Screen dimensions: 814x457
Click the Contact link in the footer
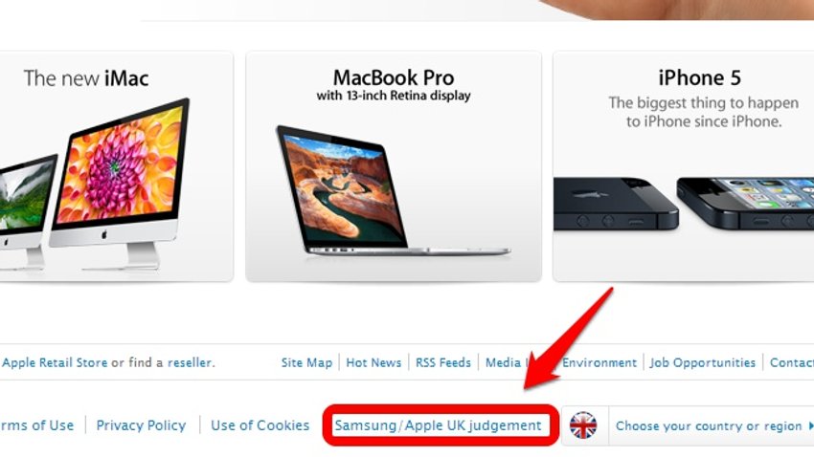click(x=792, y=362)
